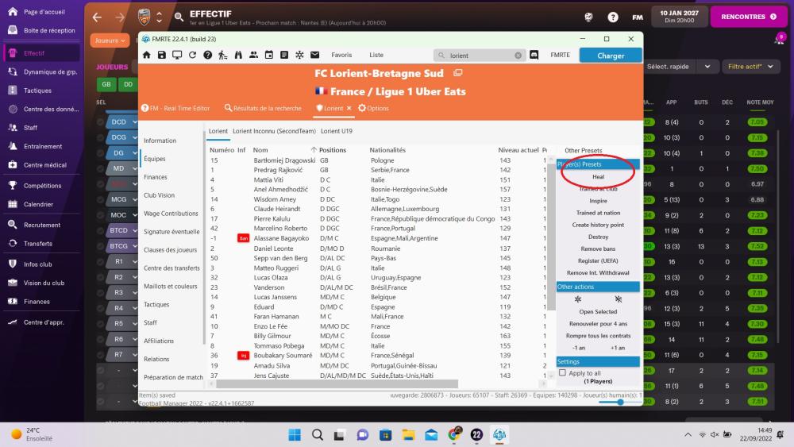Enable the Apply to all checkbox
The image size is (794, 447).
click(x=563, y=372)
